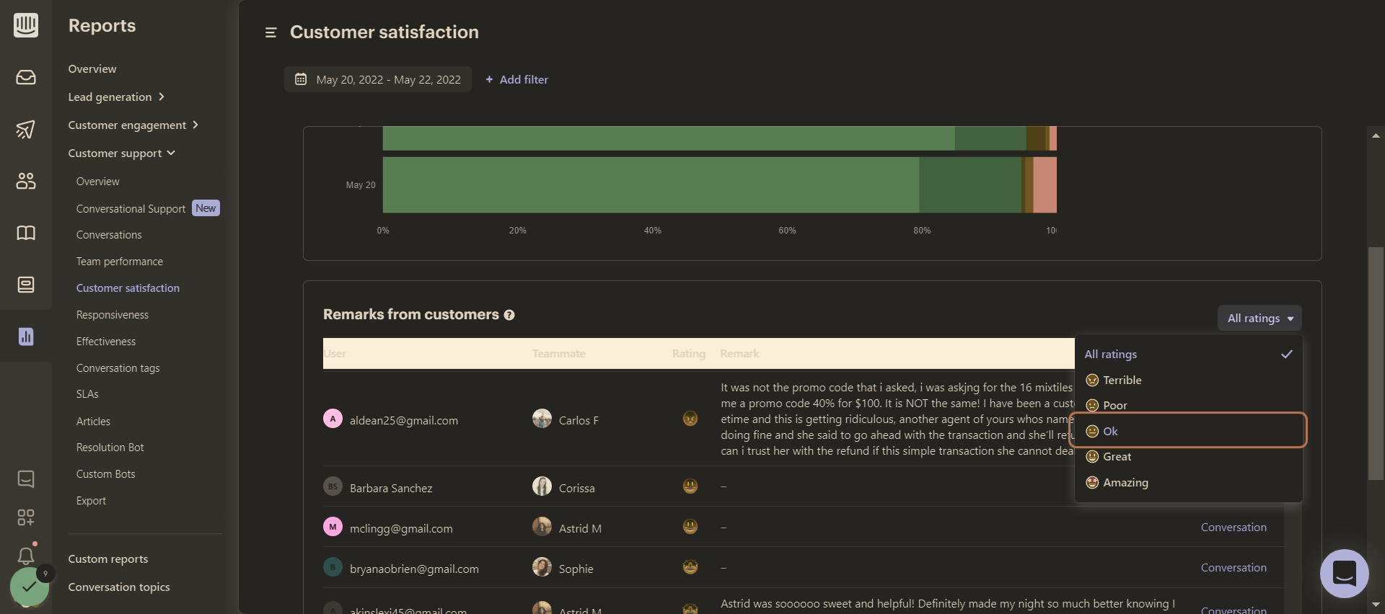Open the Conversation link for bryanaobrien@gmail.com

[1234, 567]
